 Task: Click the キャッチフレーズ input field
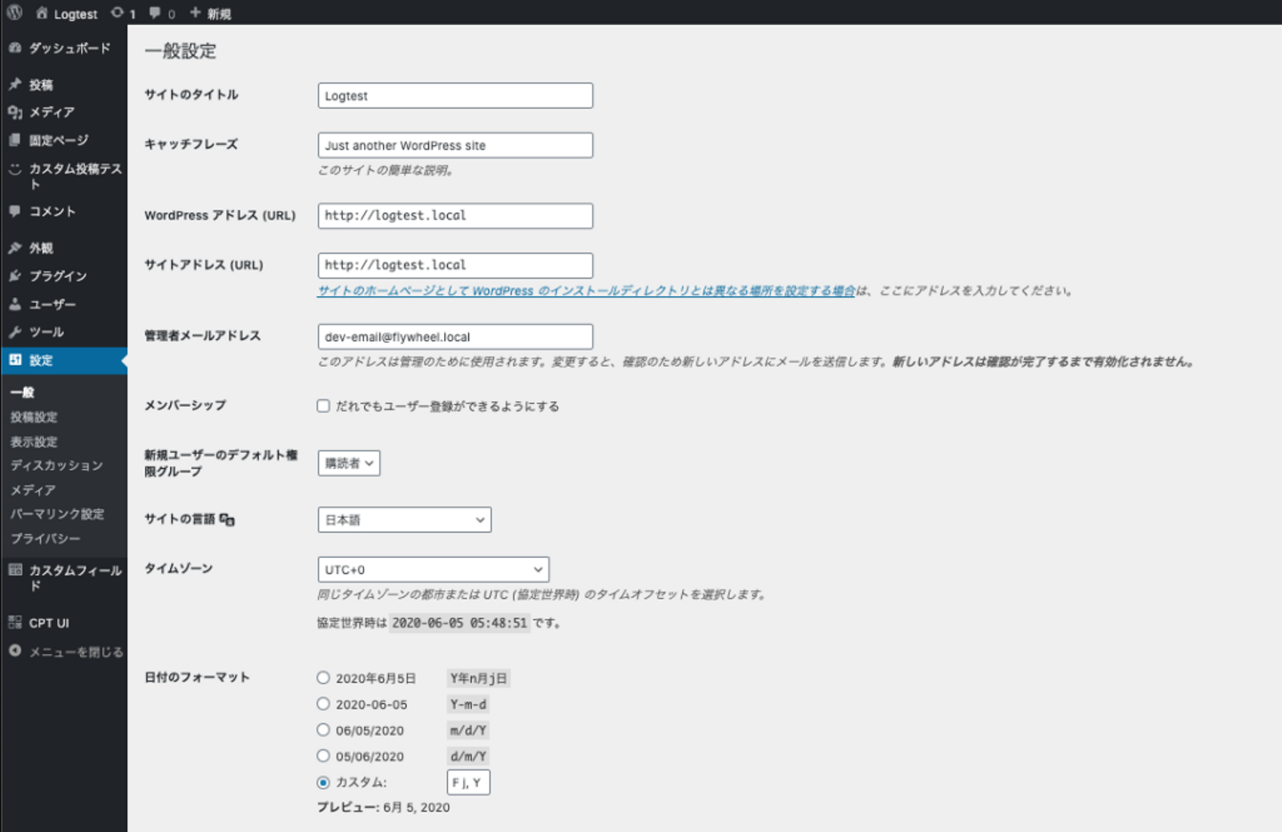click(x=455, y=145)
